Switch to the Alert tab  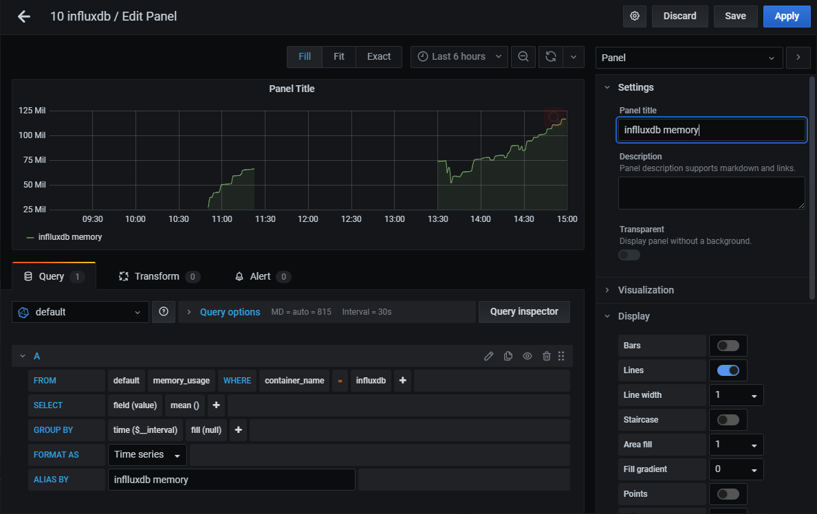point(262,276)
